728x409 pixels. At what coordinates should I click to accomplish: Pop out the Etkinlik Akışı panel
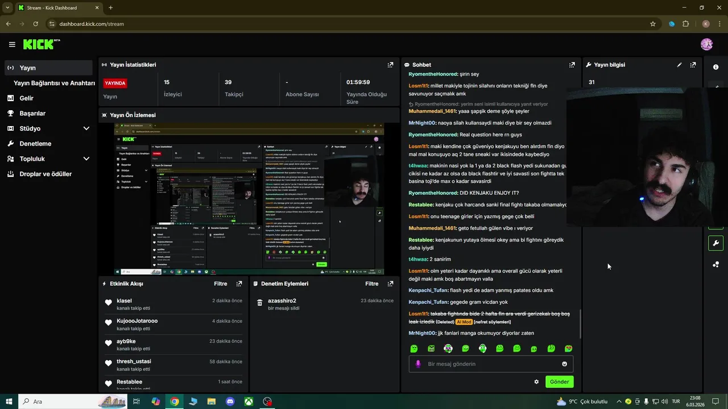239,283
